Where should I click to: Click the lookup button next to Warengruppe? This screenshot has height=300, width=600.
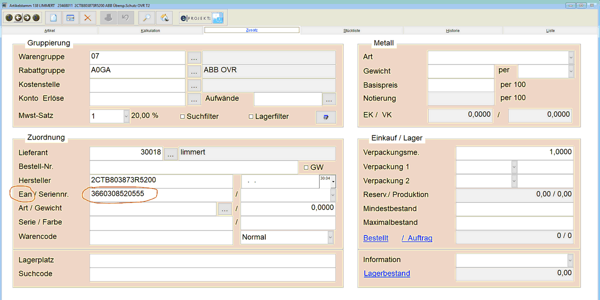[194, 57]
